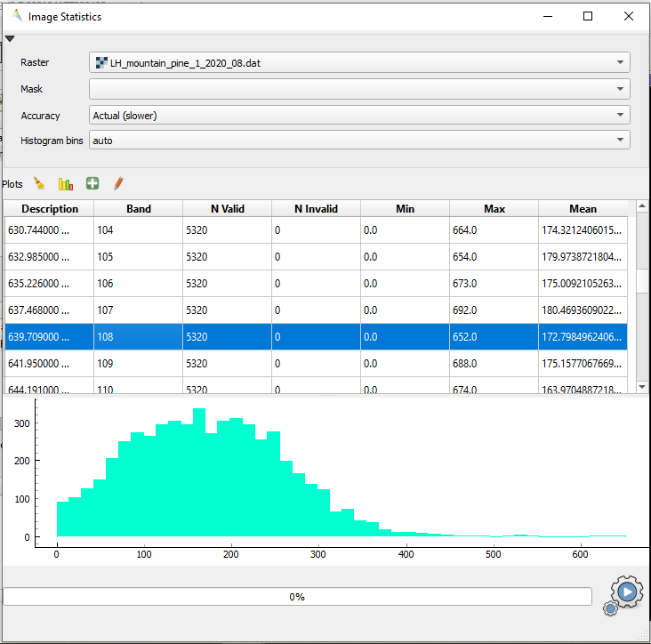
Task: Click the N Valid column header
Action: pyautogui.click(x=228, y=209)
